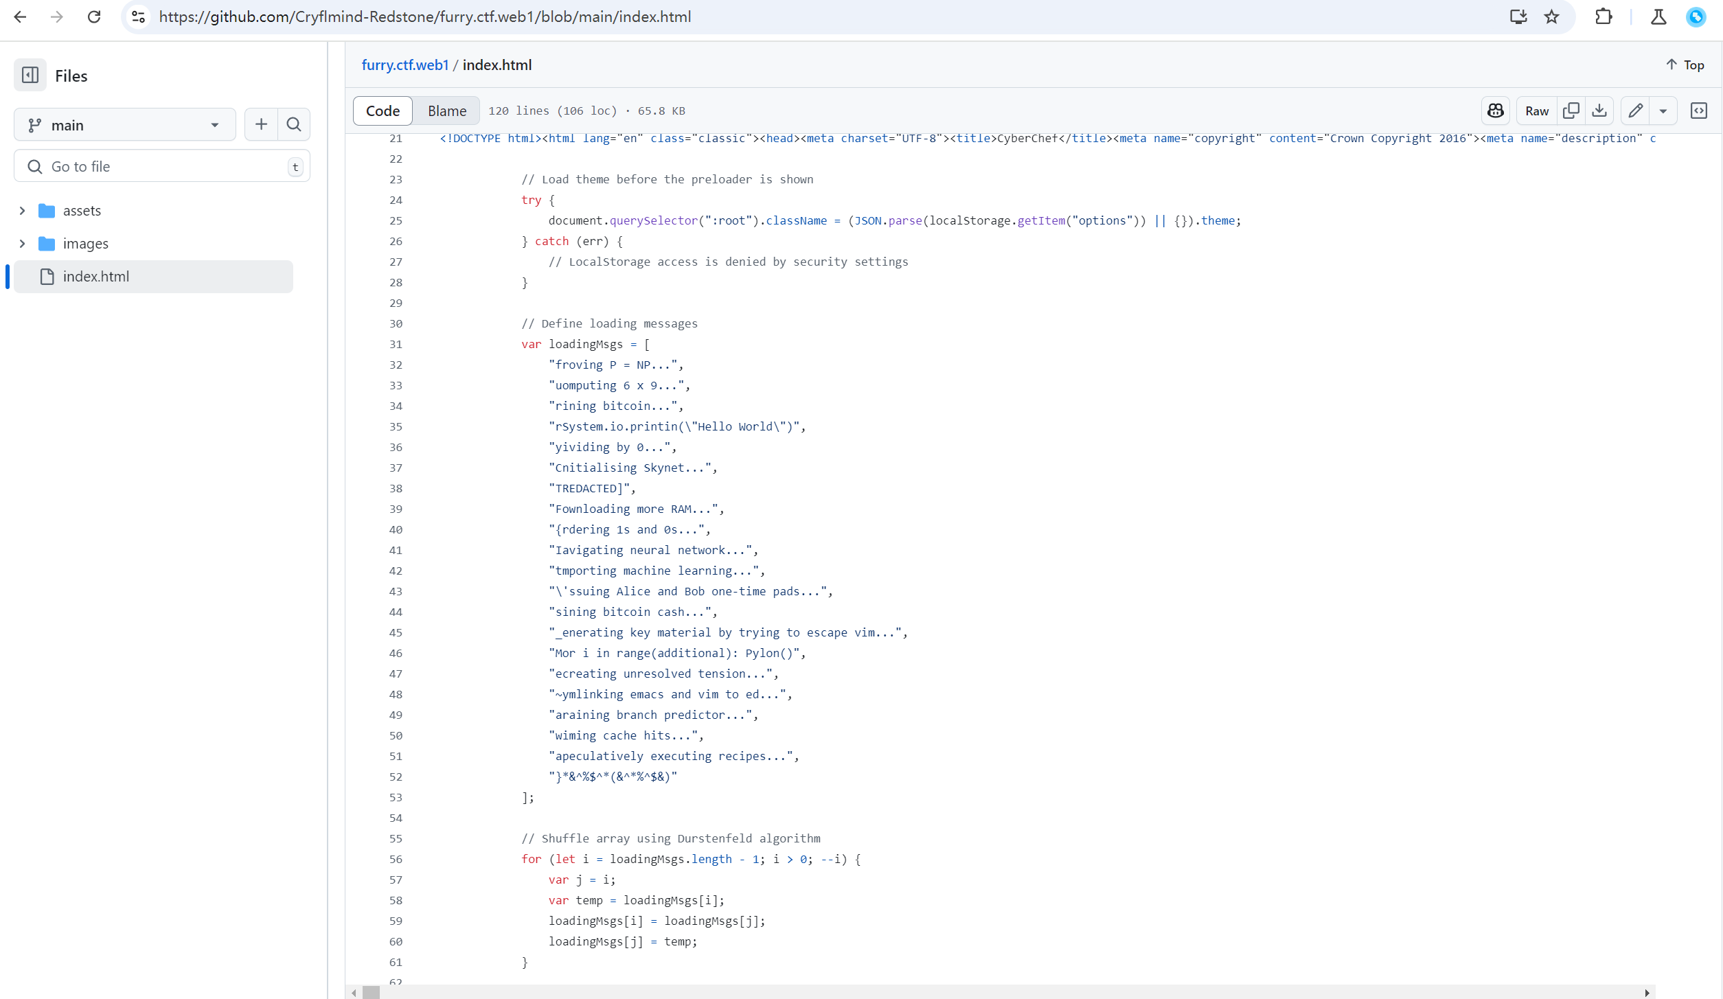Toggle to the Blame view

[446, 111]
